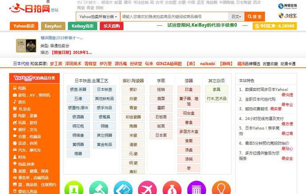306x194 pixels.
Task: Open seller link 梦工房
Action: pos(56,63)
